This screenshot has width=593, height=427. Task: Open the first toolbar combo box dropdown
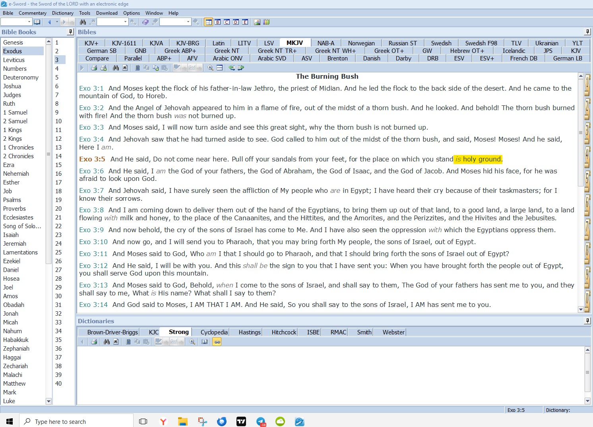pos(29,22)
